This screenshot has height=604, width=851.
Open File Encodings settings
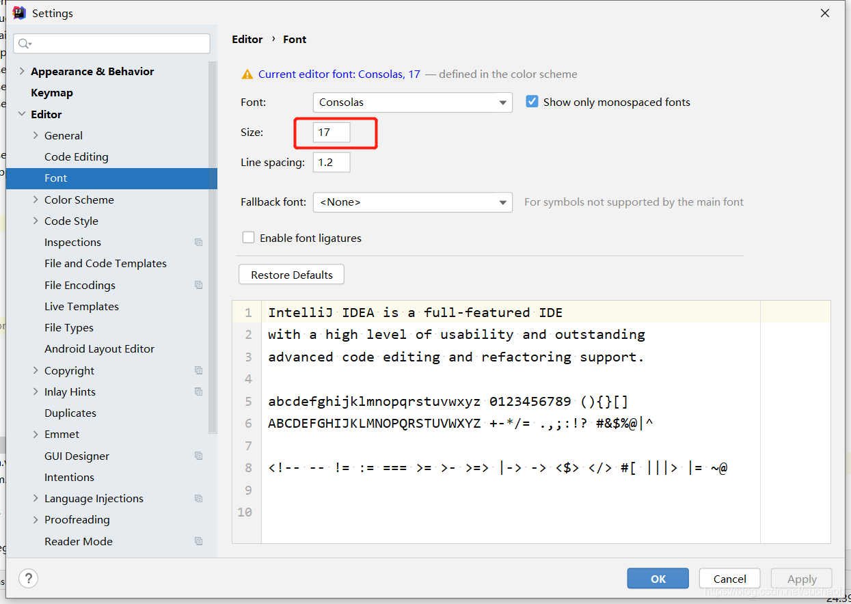80,285
